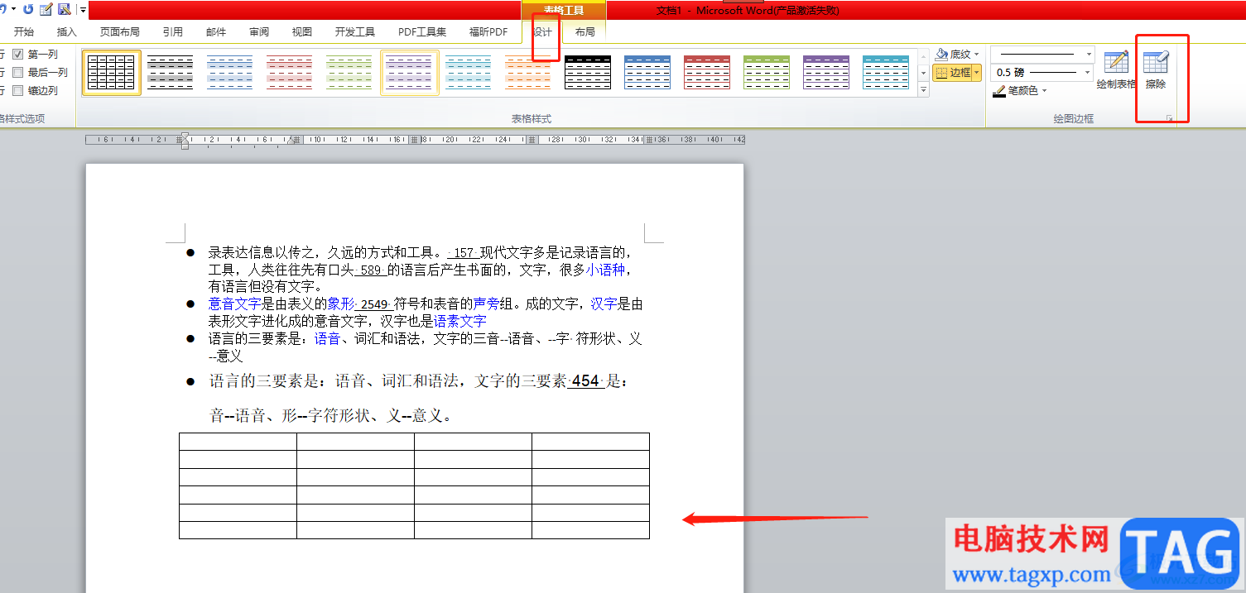Click the 454 text in the document
The height and width of the screenshot is (593, 1246).
pos(585,381)
